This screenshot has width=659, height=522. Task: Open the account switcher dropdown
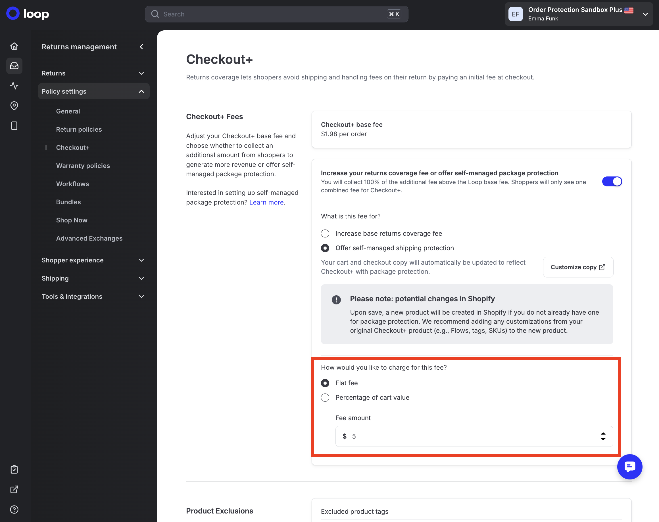click(645, 14)
